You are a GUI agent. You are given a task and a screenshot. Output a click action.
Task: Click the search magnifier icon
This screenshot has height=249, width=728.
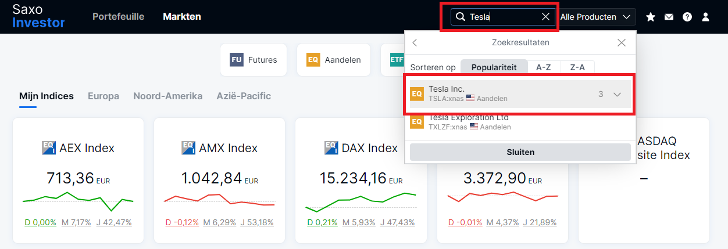[x=460, y=17]
